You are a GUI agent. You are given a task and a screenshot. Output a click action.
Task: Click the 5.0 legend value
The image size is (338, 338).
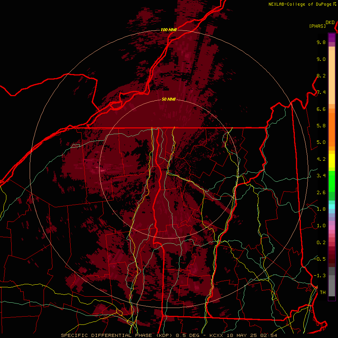pos(321,142)
